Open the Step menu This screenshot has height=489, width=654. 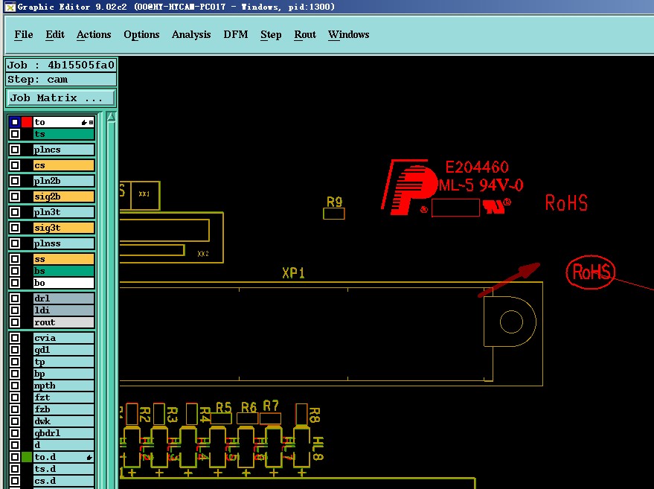(271, 35)
